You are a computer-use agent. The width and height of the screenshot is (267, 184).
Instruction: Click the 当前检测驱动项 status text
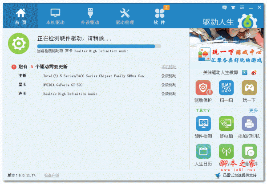tap(83, 51)
